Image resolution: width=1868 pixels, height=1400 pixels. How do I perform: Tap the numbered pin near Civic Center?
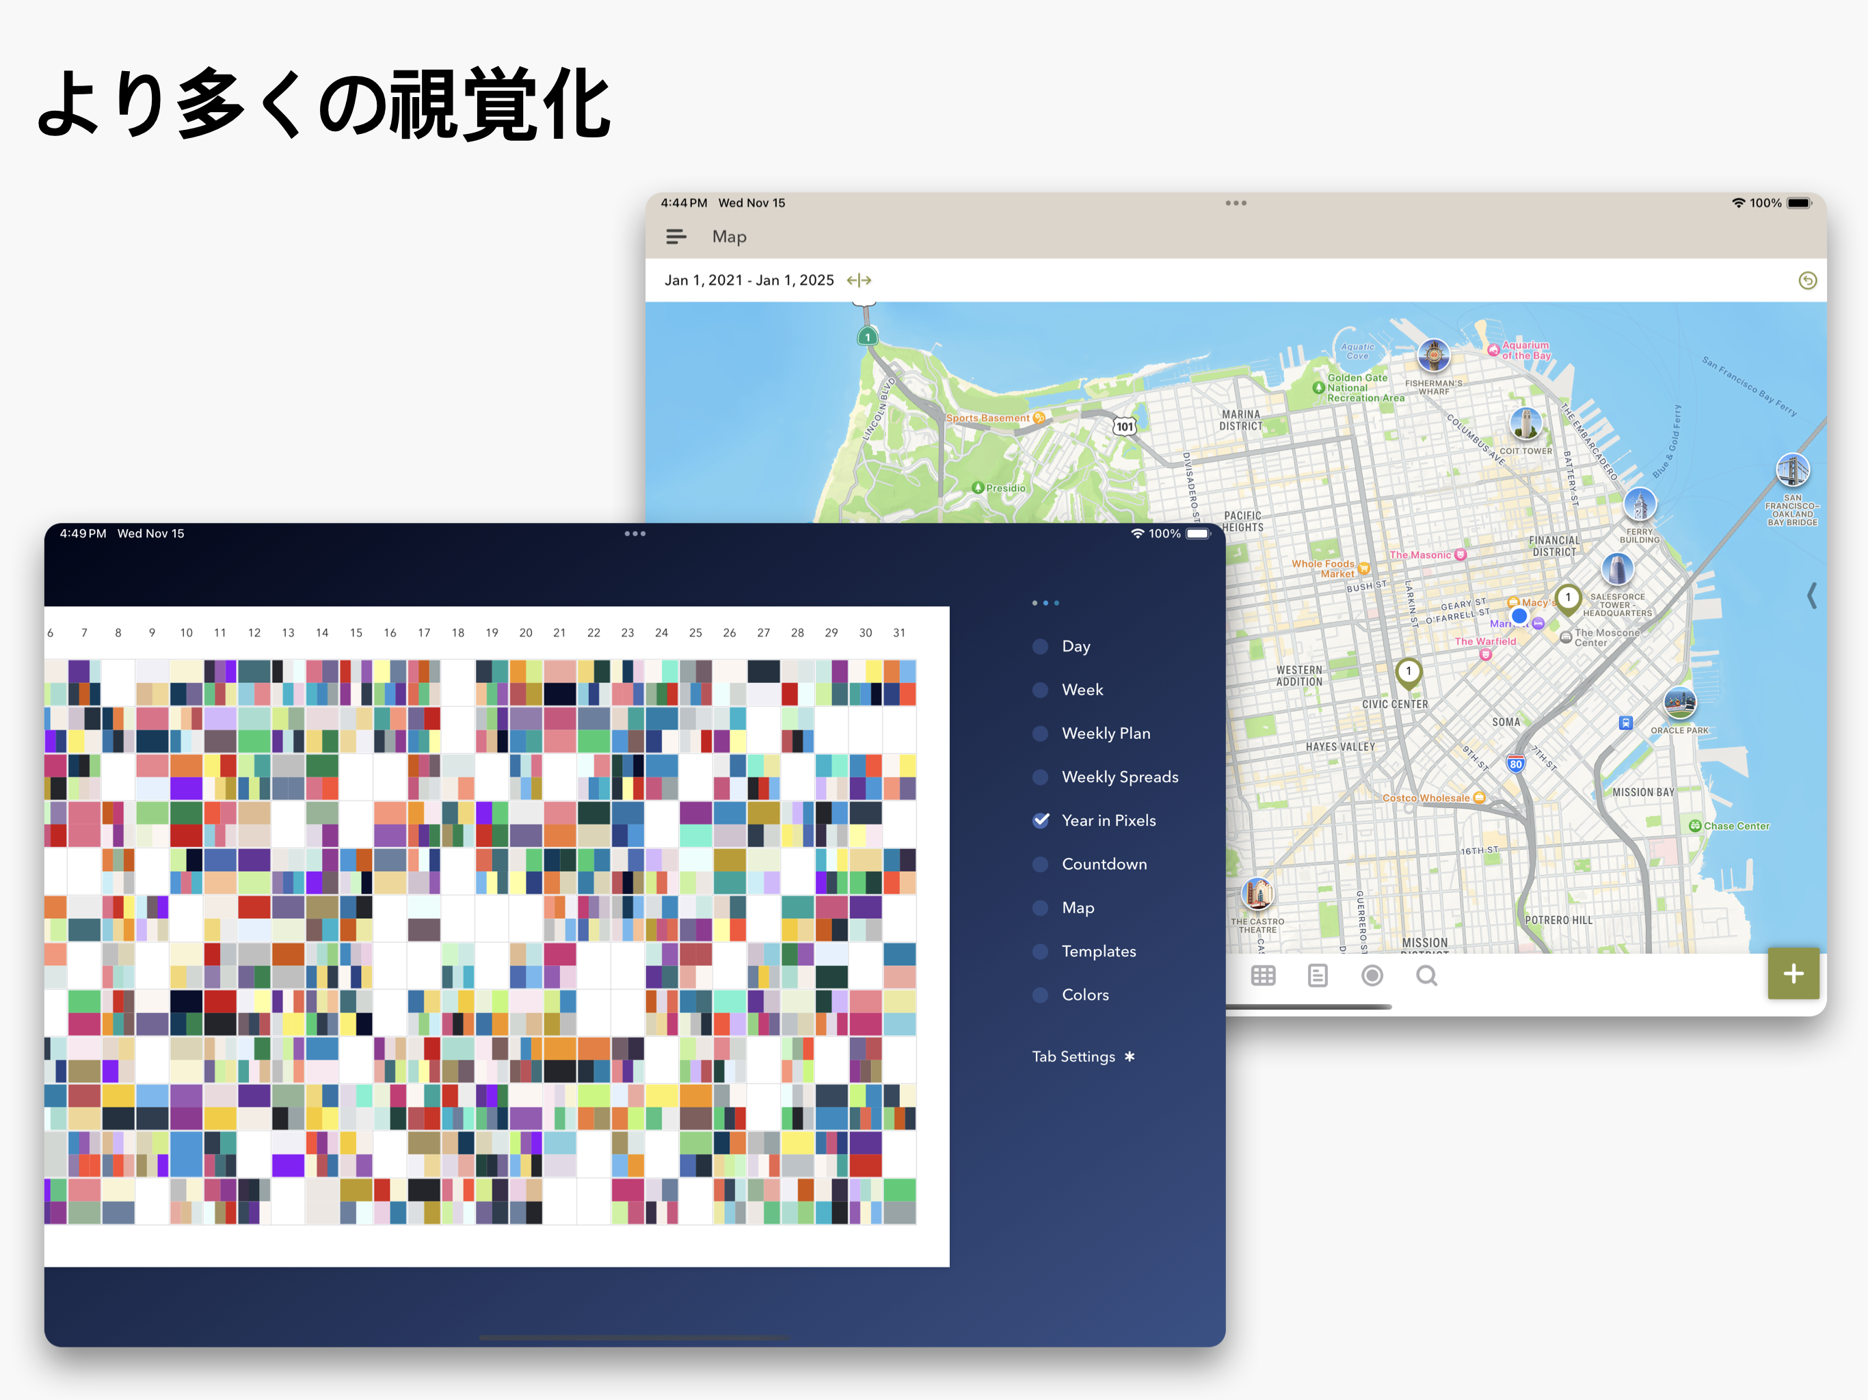(x=1409, y=673)
